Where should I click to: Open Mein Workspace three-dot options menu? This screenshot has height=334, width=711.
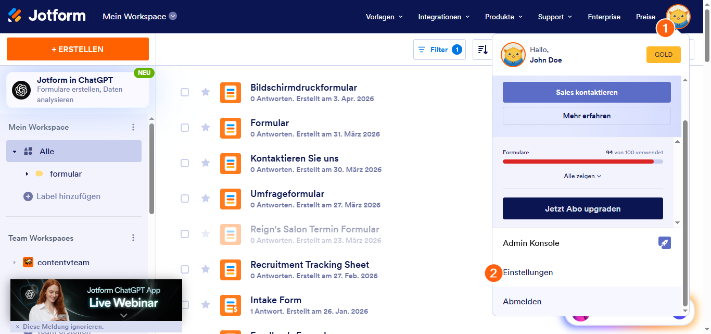133,127
